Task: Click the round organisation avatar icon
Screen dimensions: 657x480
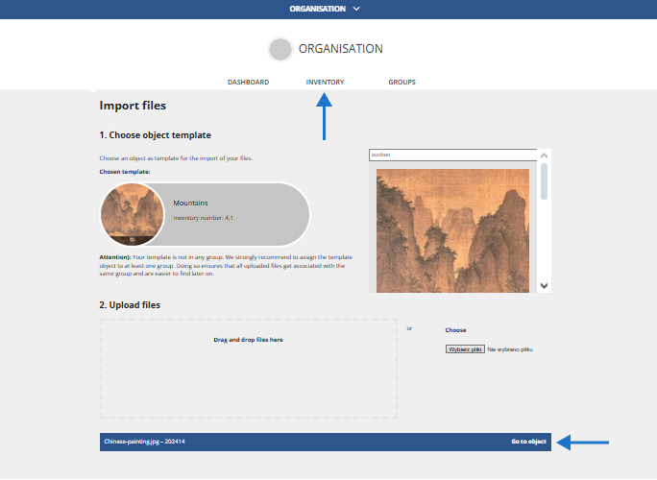Action: tap(280, 49)
